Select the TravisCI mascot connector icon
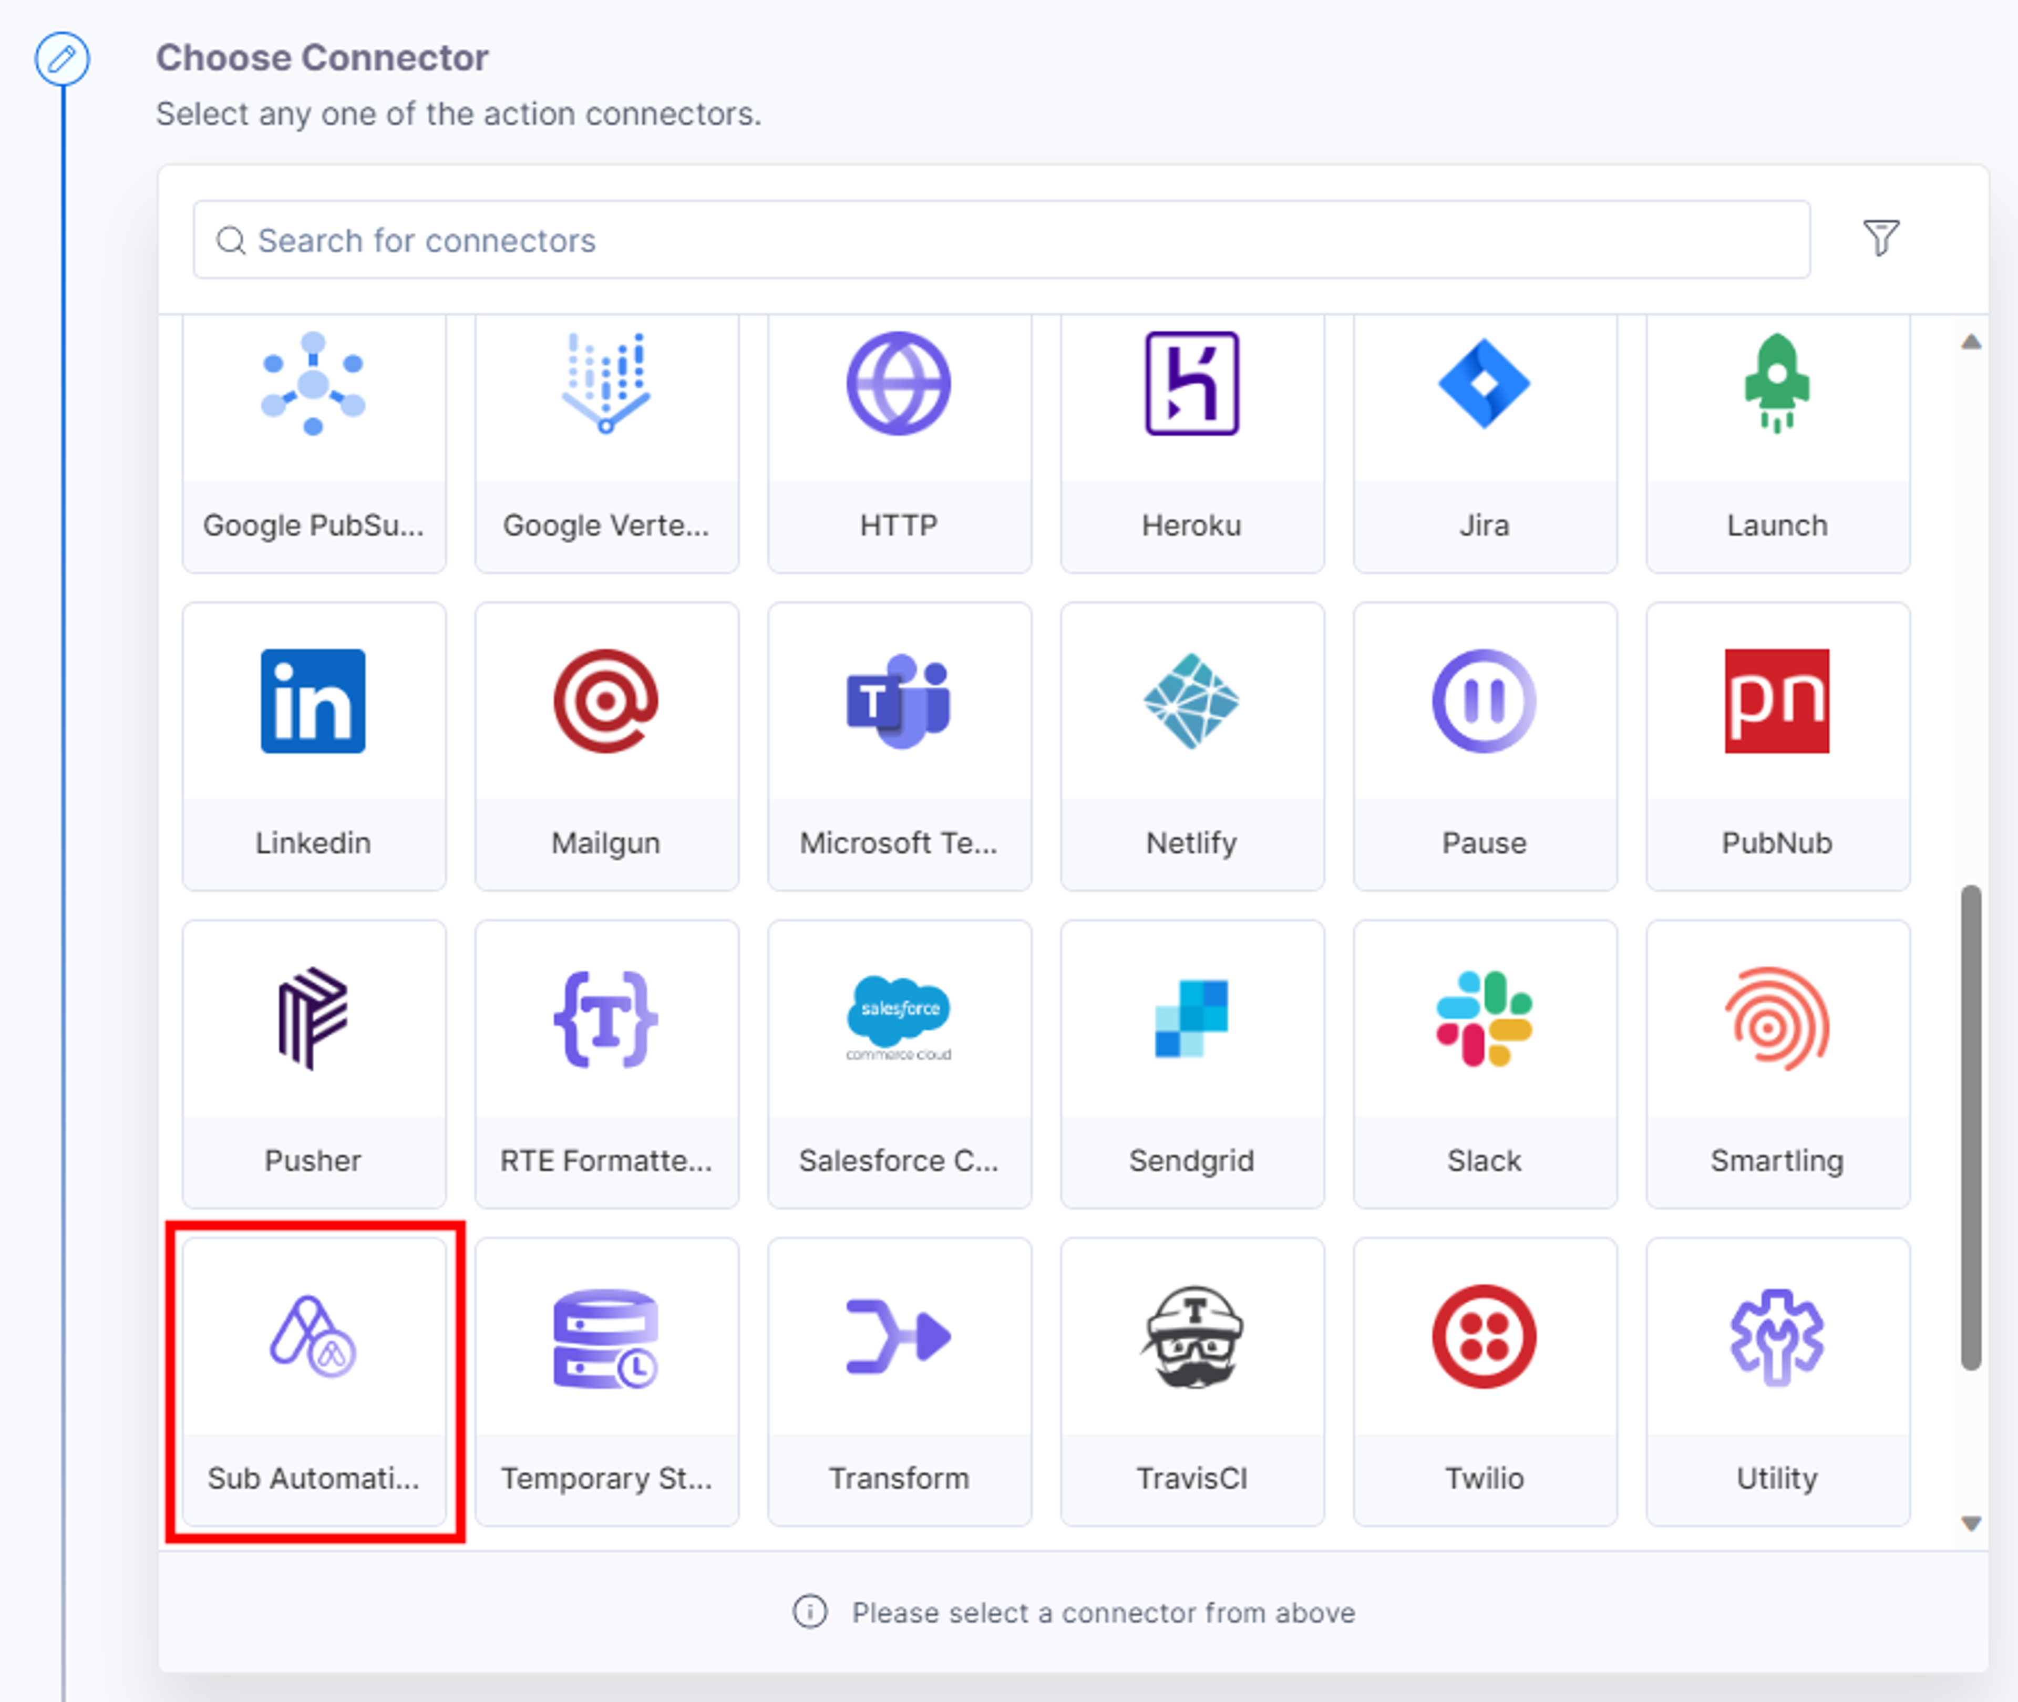 (x=1192, y=1336)
